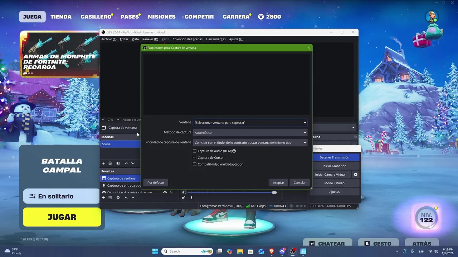Click the Windows taskbar Search box

[x=187, y=251]
